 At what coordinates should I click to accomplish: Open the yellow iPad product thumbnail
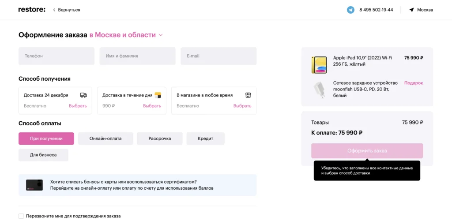tap(319, 65)
